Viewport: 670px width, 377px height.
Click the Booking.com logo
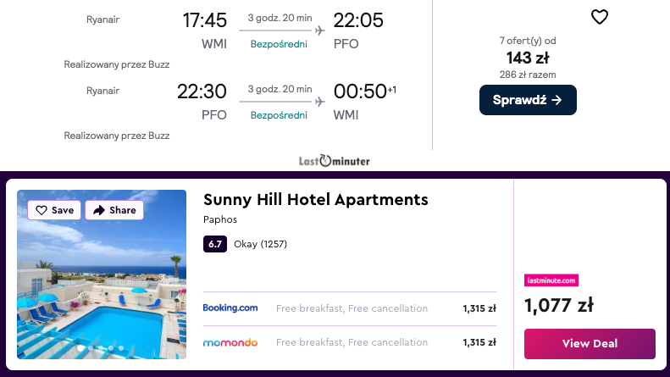[230, 308]
